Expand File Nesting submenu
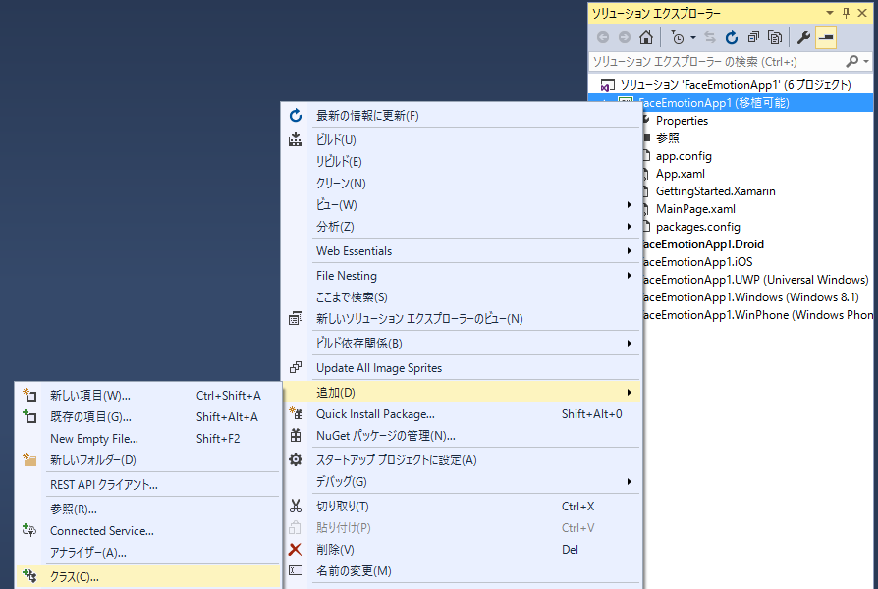 coord(462,276)
